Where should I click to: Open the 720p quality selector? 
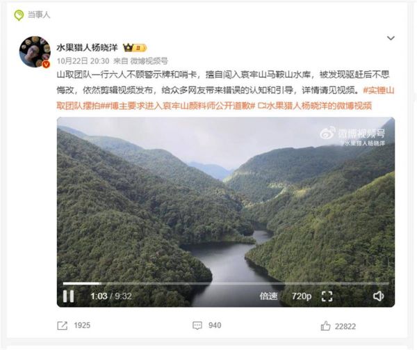(x=302, y=296)
